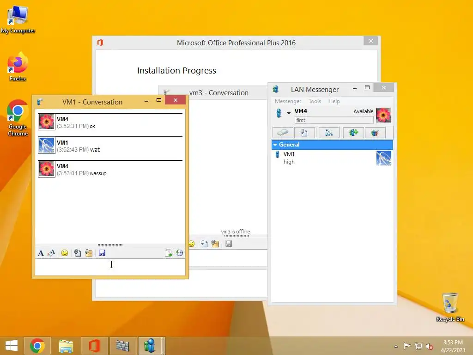Collapse the General group in contact list

[x=275, y=145]
